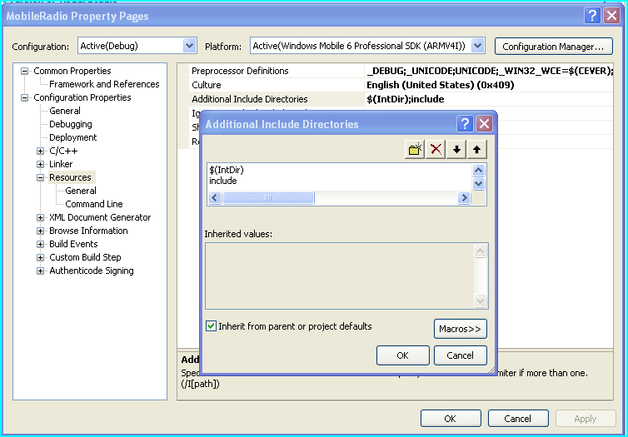The image size is (628, 437).
Task: Click the Additional Include Directories help icon
Action: tap(465, 124)
